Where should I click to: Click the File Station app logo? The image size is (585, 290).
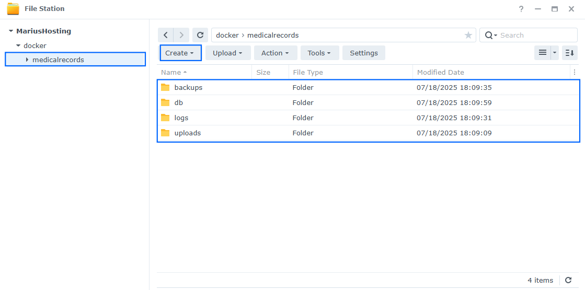coord(13,8)
